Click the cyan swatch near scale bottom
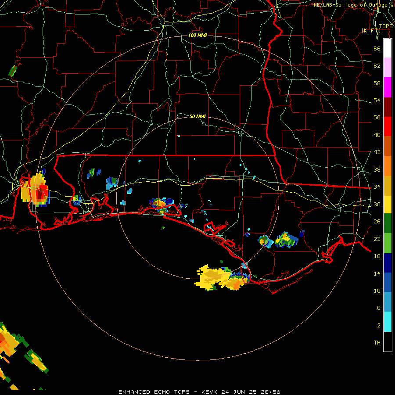The width and height of the screenshot is (395, 395). pyautogui.click(x=388, y=322)
